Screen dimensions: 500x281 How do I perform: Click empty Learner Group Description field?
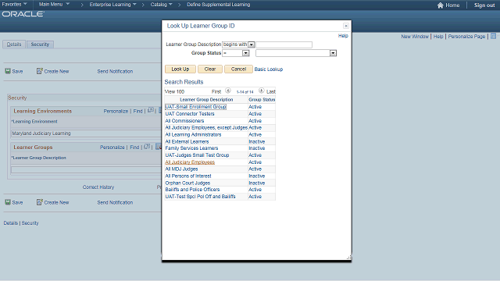(x=86, y=170)
